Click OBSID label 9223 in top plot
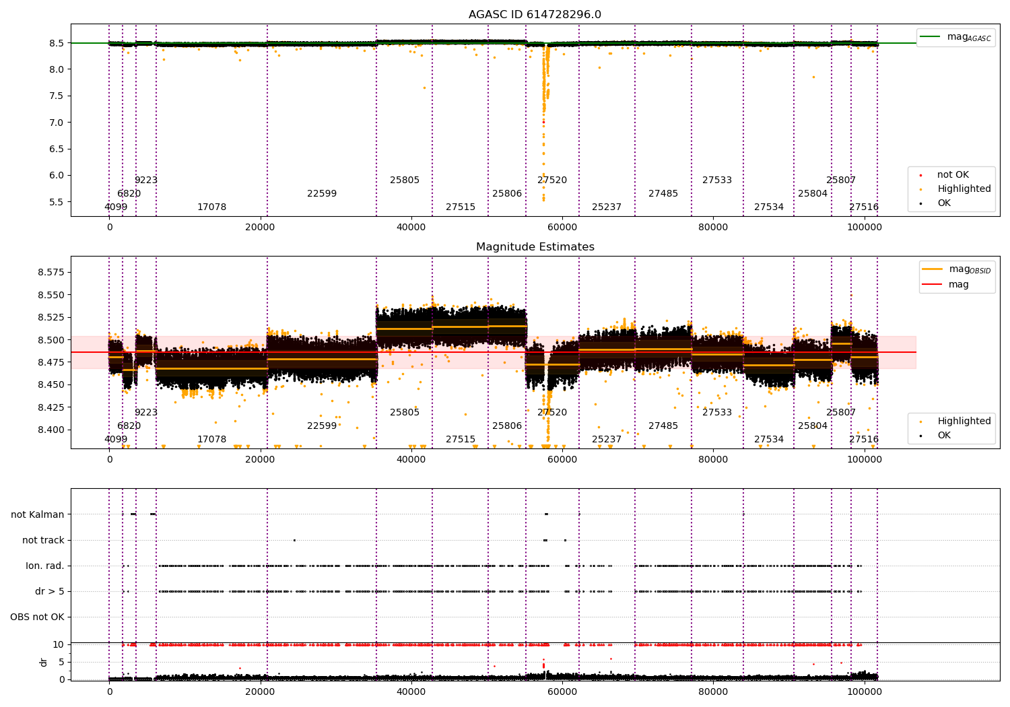The height and width of the screenshot is (707, 1010). point(146,180)
